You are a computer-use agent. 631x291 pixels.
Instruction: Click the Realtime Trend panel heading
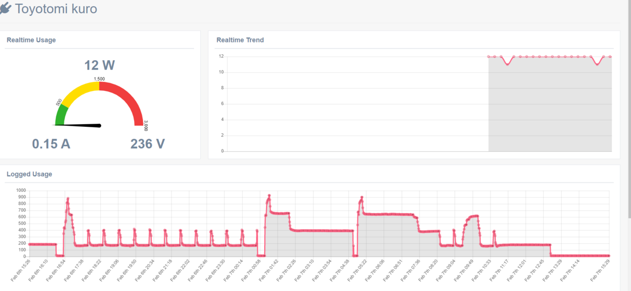[240, 40]
